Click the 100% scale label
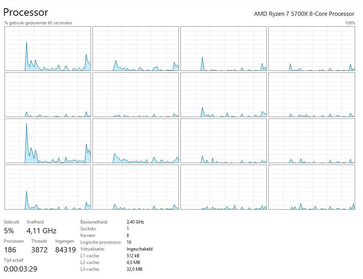The image size is (363, 279). tap(350, 23)
